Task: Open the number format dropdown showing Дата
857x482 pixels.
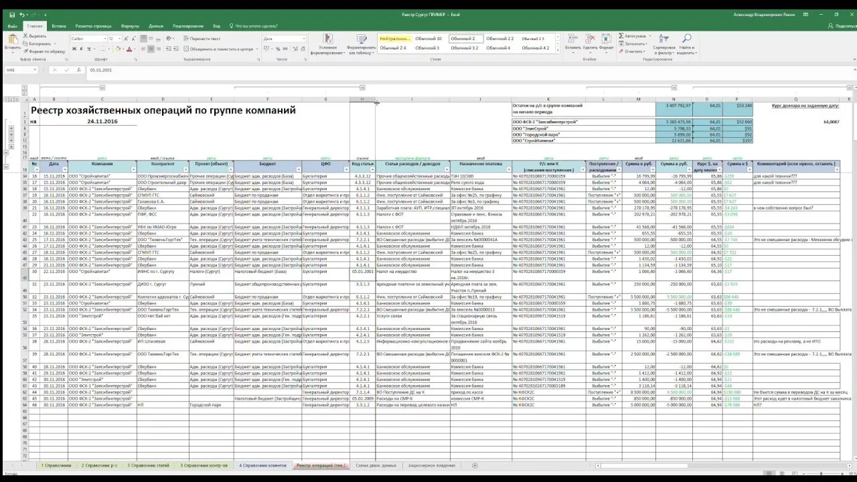Action: click(303, 39)
